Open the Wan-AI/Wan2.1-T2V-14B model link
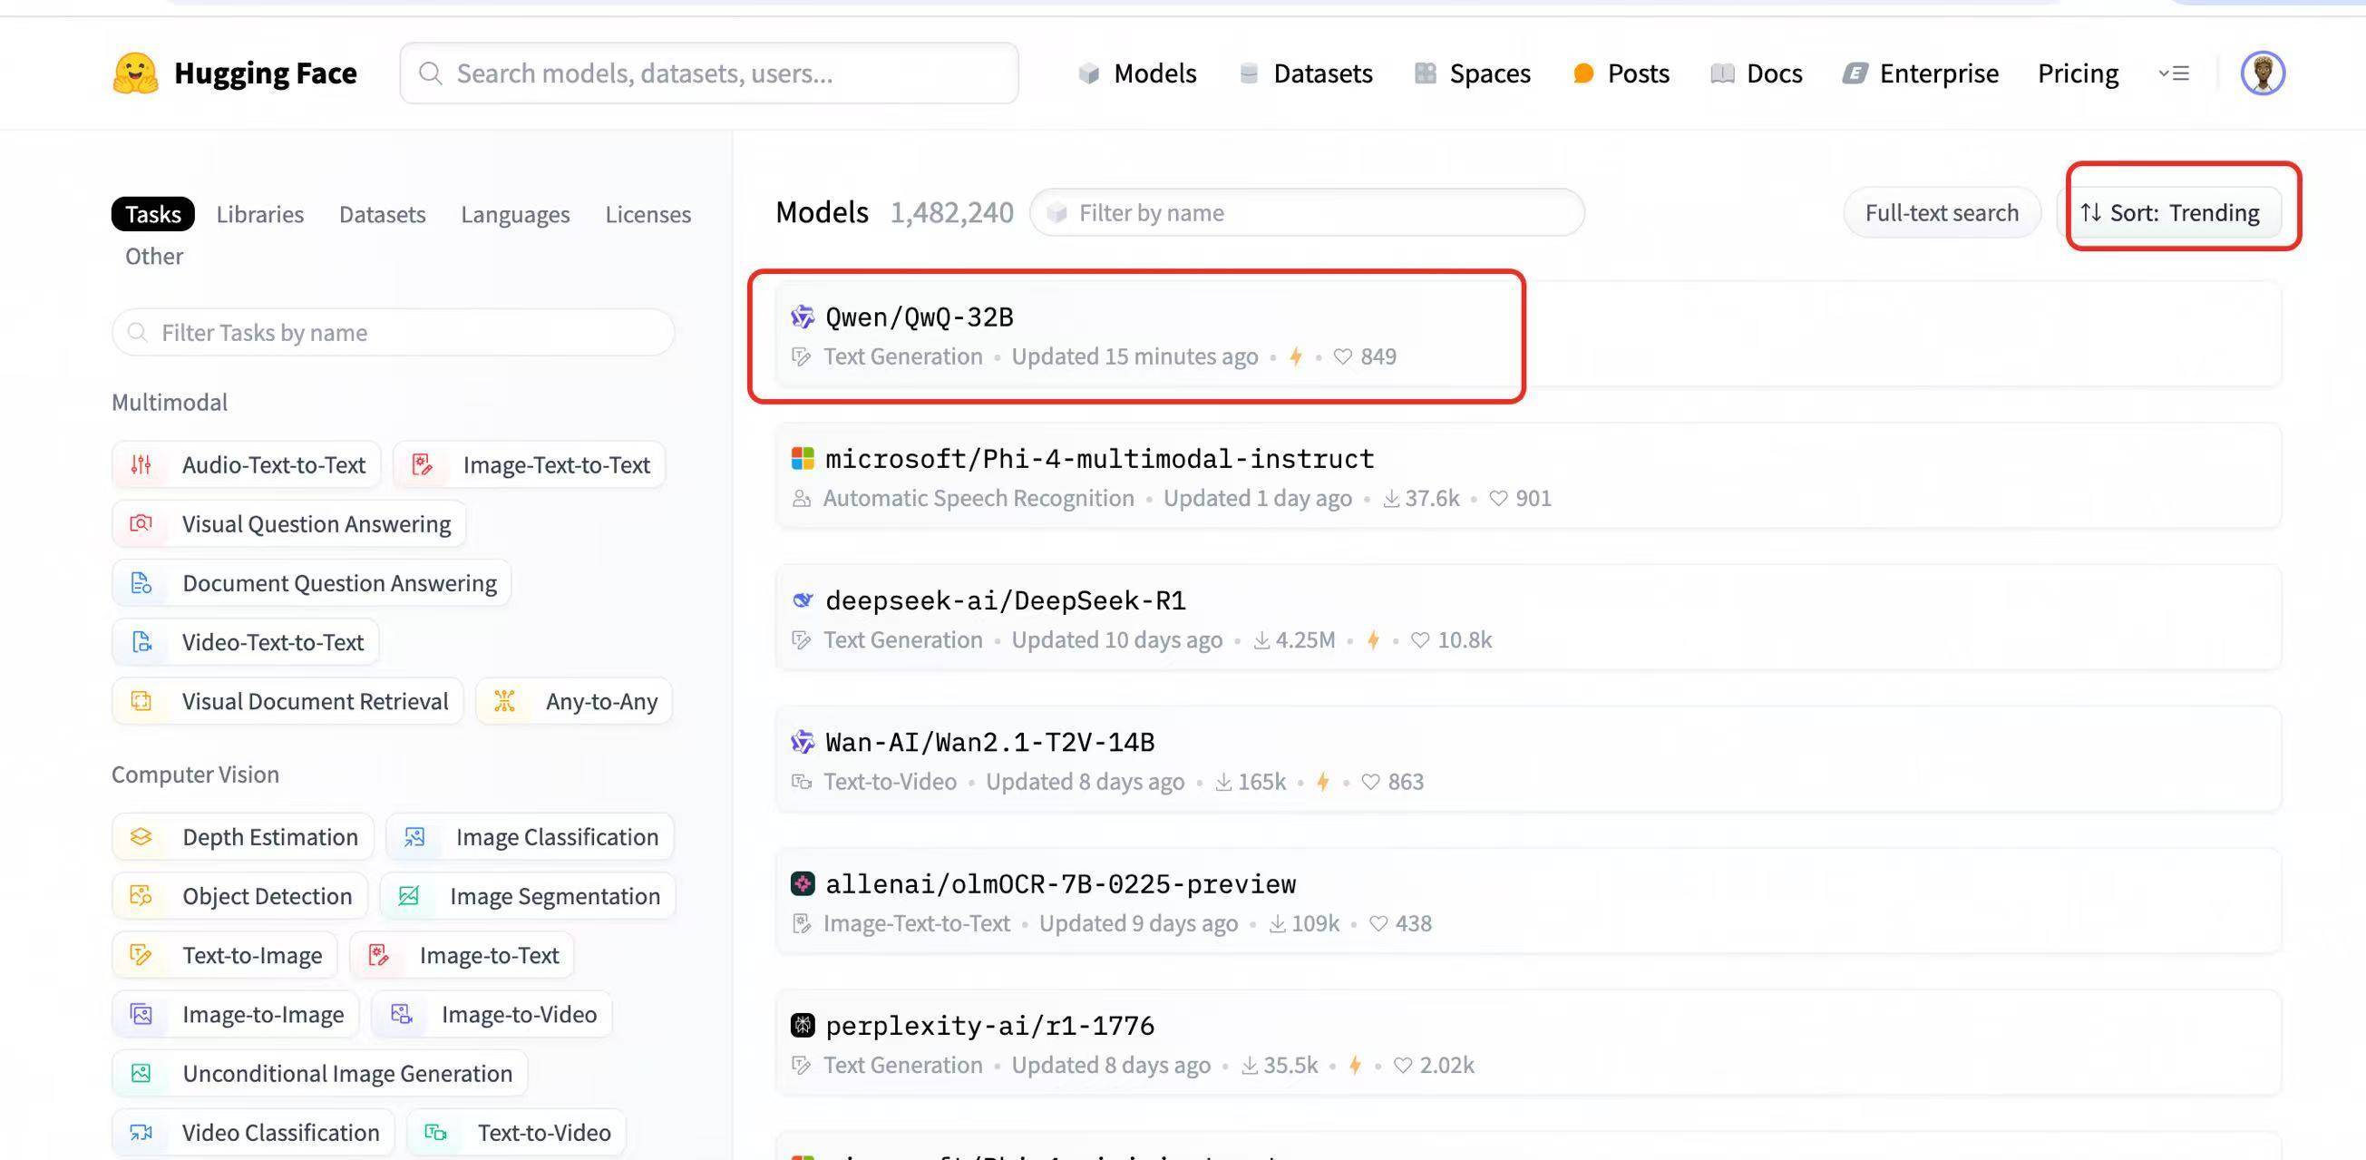 pyautogui.click(x=990, y=742)
